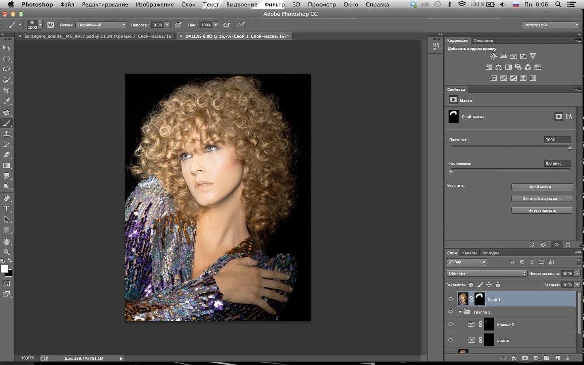The height and width of the screenshot is (365, 584).
Task: Click the Растушевка value field
Action: 557,163
